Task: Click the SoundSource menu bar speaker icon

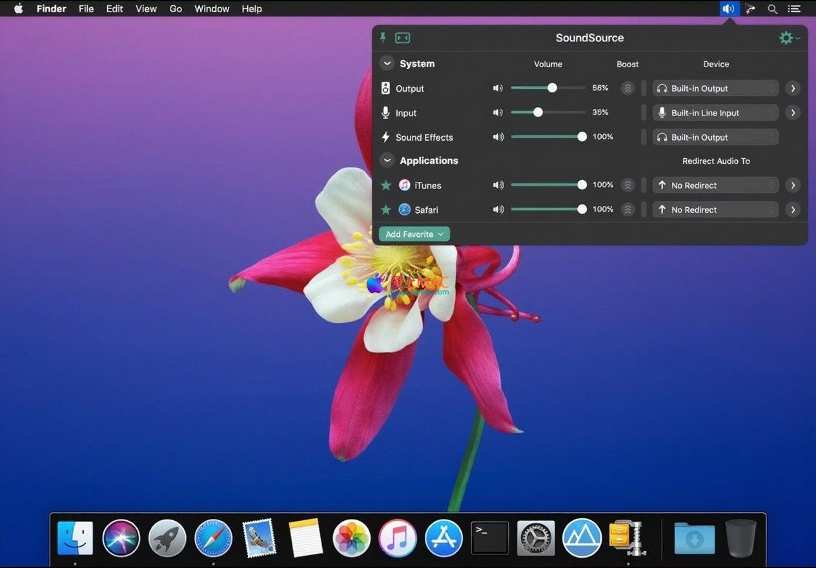Action: (729, 9)
